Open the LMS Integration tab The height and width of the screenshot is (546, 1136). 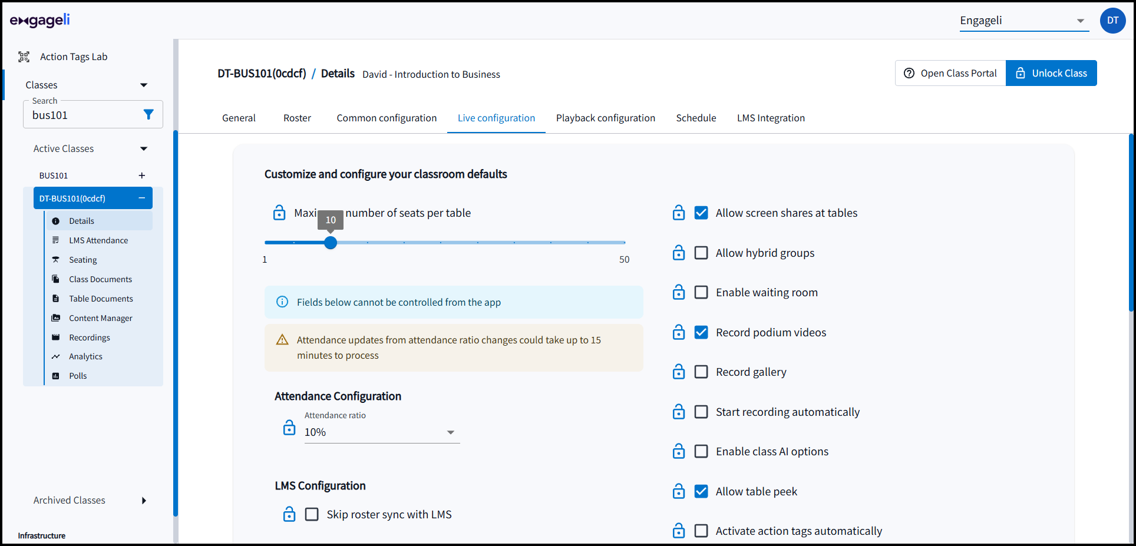click(771, 118)
